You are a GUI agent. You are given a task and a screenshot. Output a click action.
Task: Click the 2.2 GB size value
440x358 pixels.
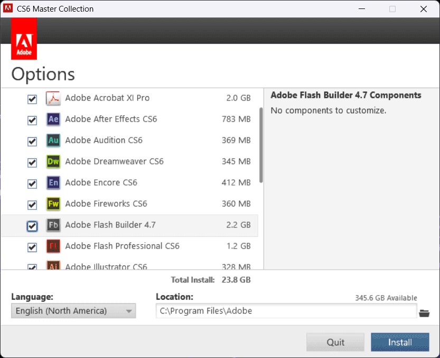tap(239, 225)
